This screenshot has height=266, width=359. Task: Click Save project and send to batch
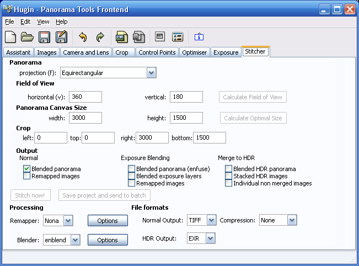104,195
